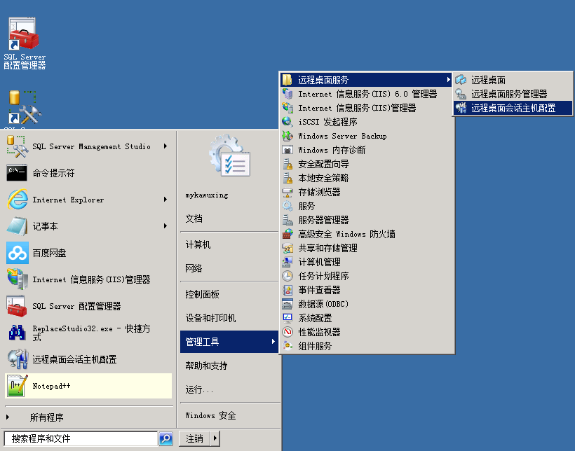Click the Notepad++ icon
The image size is (575, 451).
point(18,386)
